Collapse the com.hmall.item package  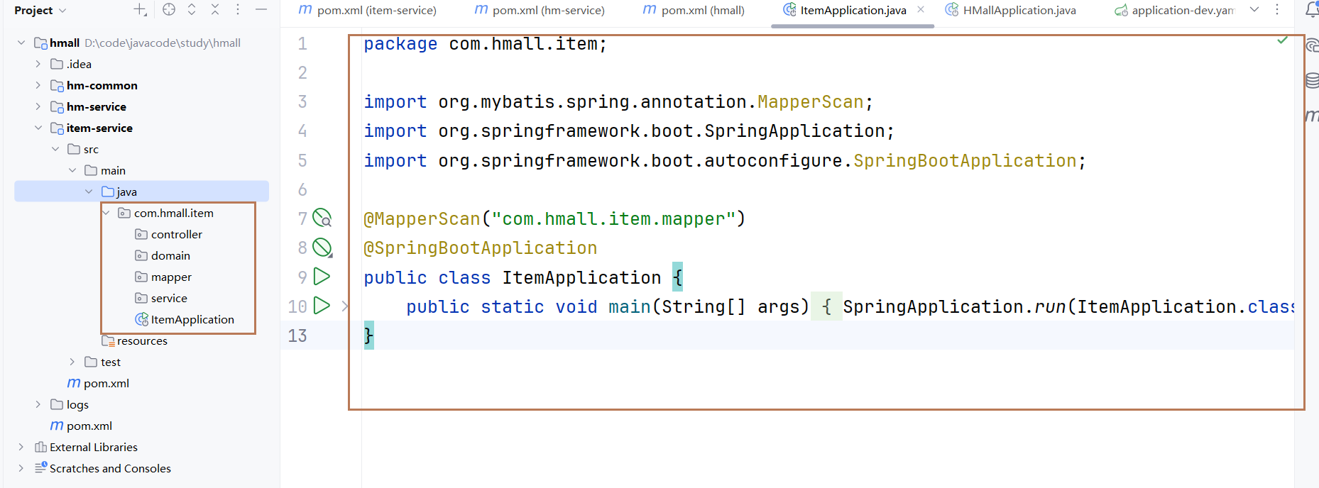106,213
